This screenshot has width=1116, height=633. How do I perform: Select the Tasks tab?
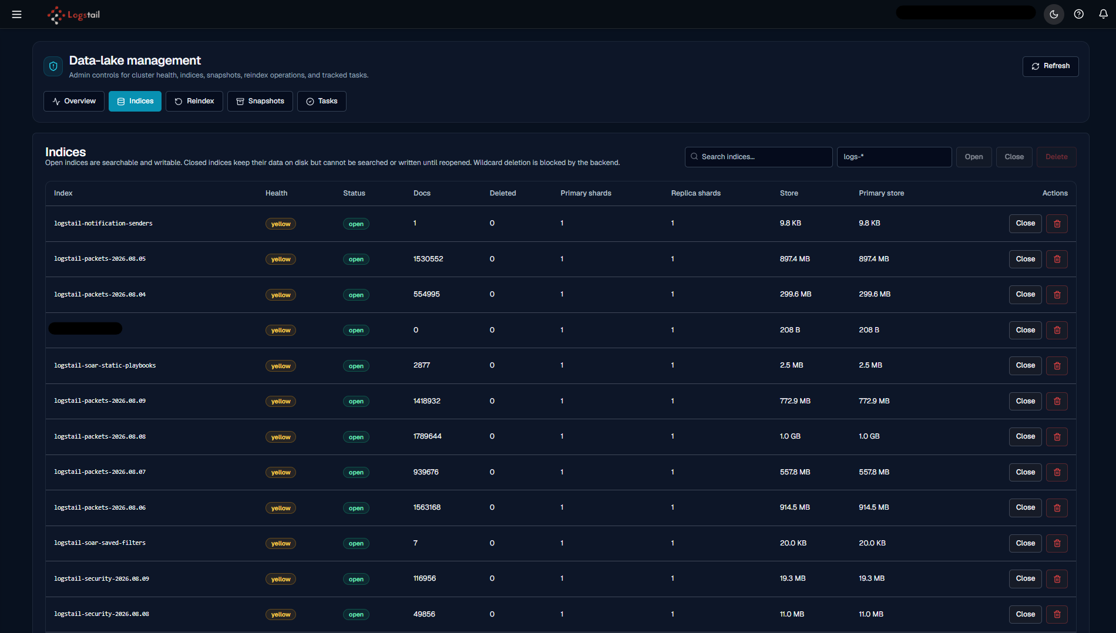click(x=322, y=101)
